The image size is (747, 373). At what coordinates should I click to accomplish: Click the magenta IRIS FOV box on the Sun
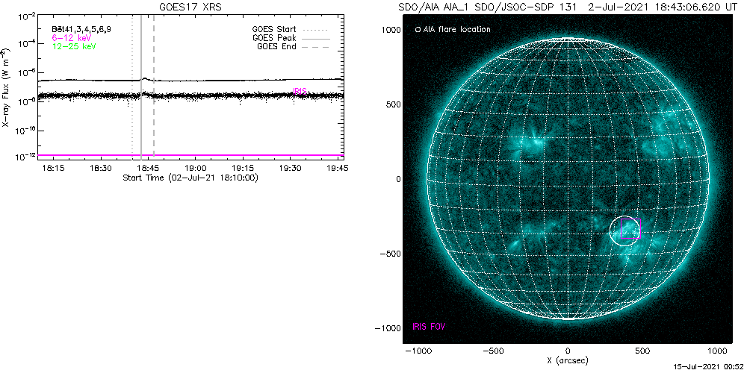tap(630, 228)
